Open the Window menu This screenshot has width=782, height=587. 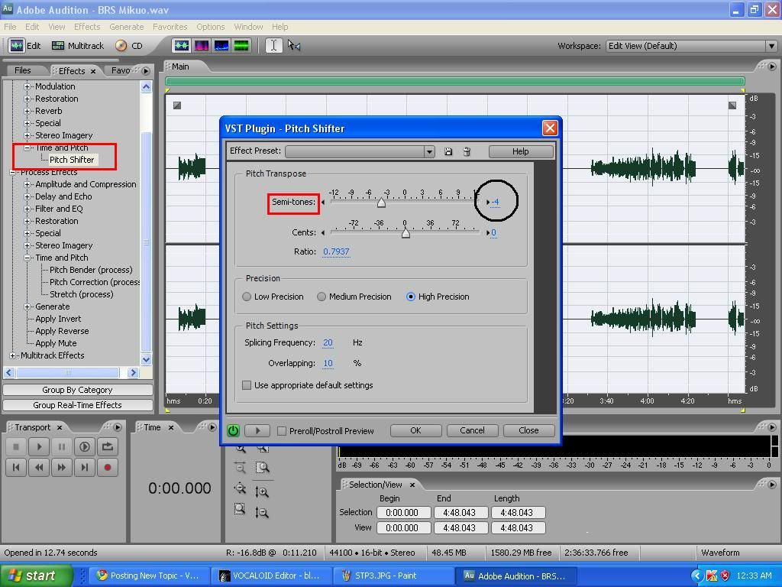[248, 27]
